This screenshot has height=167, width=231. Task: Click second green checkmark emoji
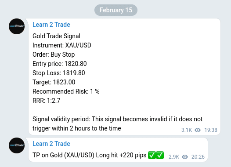pyautogui.click(x=160, y=155)
